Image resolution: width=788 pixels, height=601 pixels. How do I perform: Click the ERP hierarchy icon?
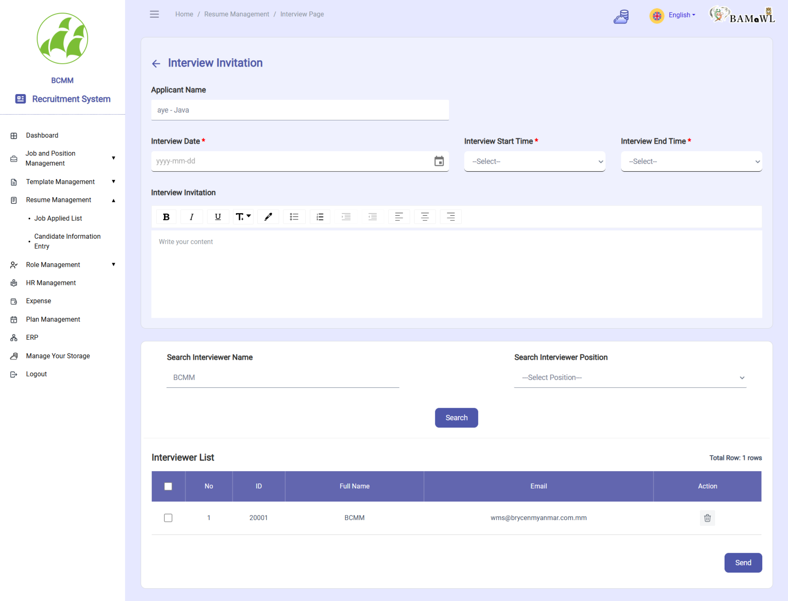pos(14,338)
